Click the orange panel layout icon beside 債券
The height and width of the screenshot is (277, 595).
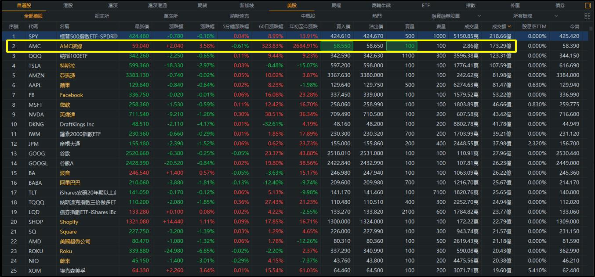[588, 6]
